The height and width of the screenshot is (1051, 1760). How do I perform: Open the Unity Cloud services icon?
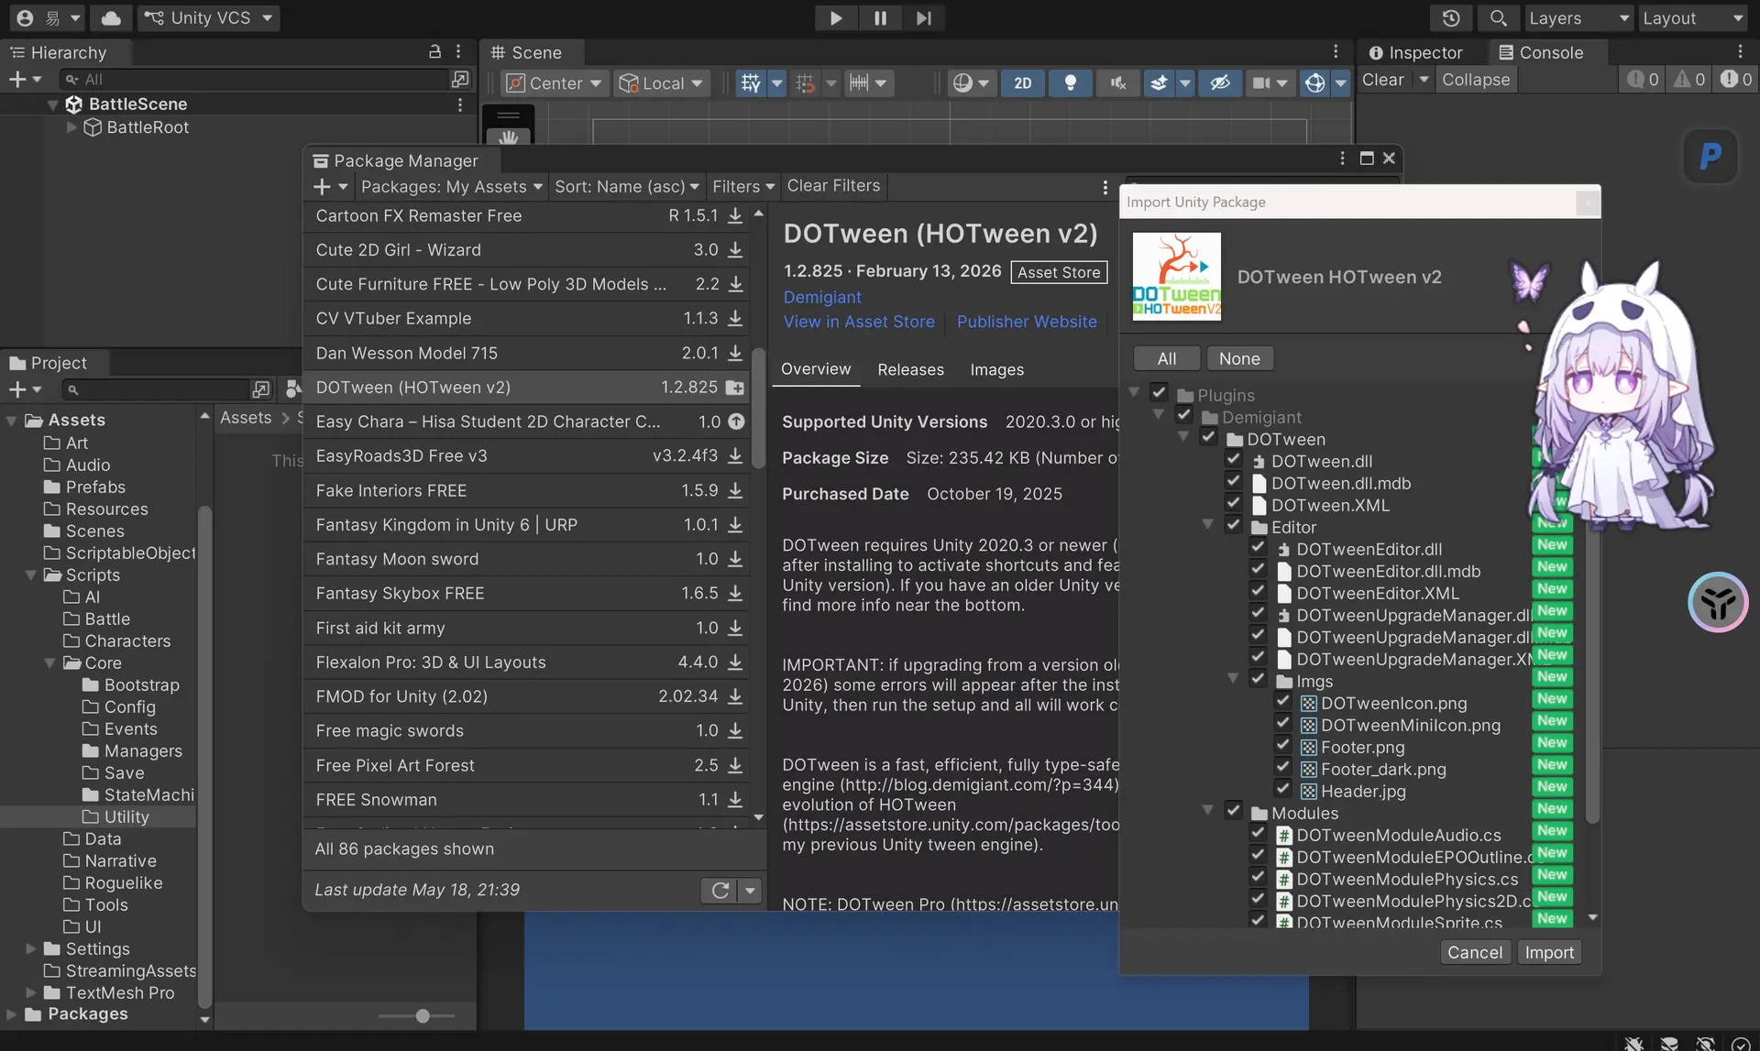tap(111, 18)
